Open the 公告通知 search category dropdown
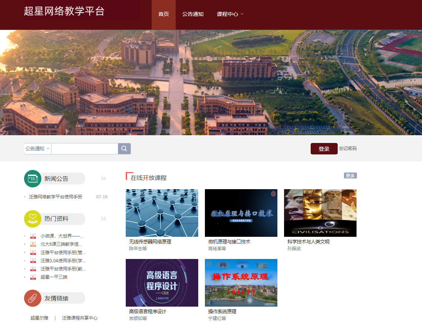This screenshot has height=324, width=422. tap(37, 149)
